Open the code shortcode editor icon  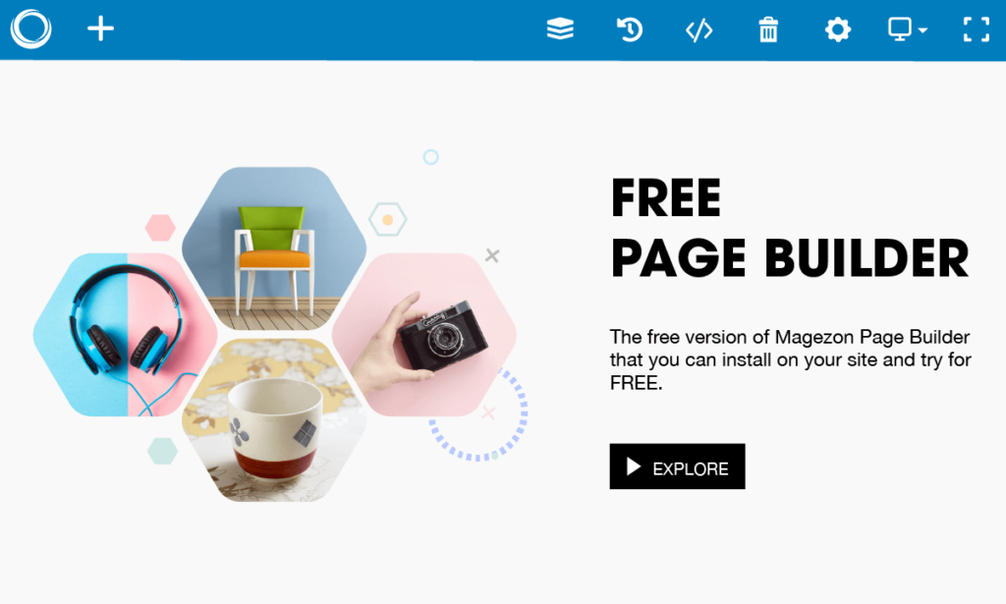coord(699,29)
